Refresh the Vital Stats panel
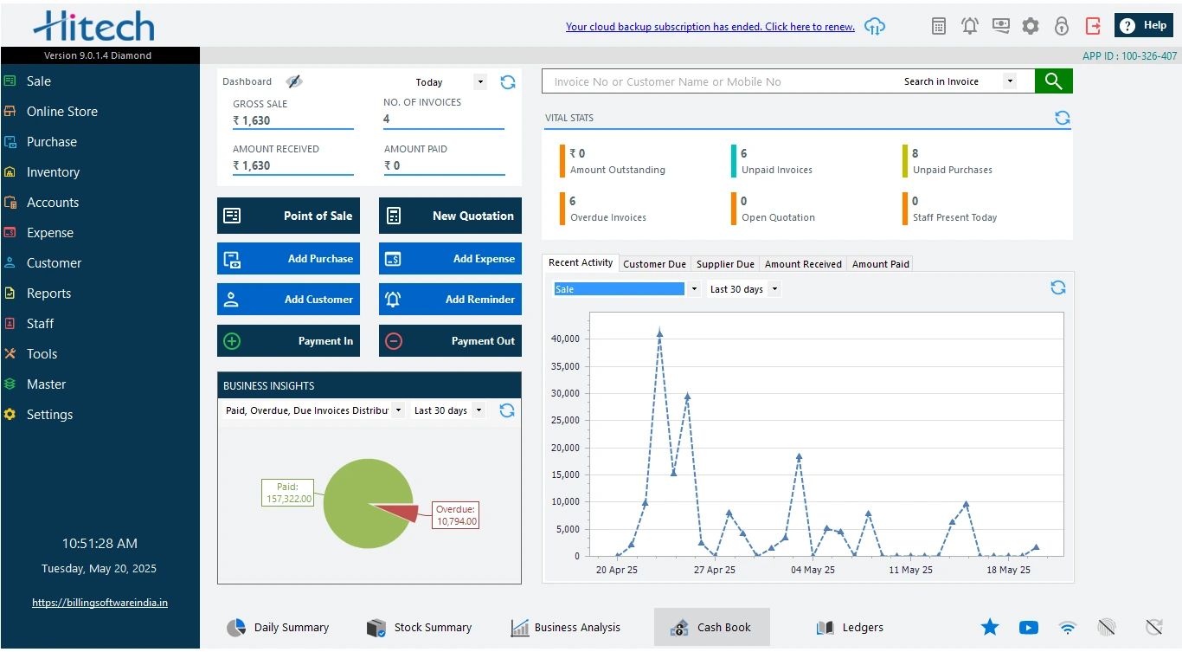The height and width of the screenshot is (665, 1182). (x=1062, y=118)
